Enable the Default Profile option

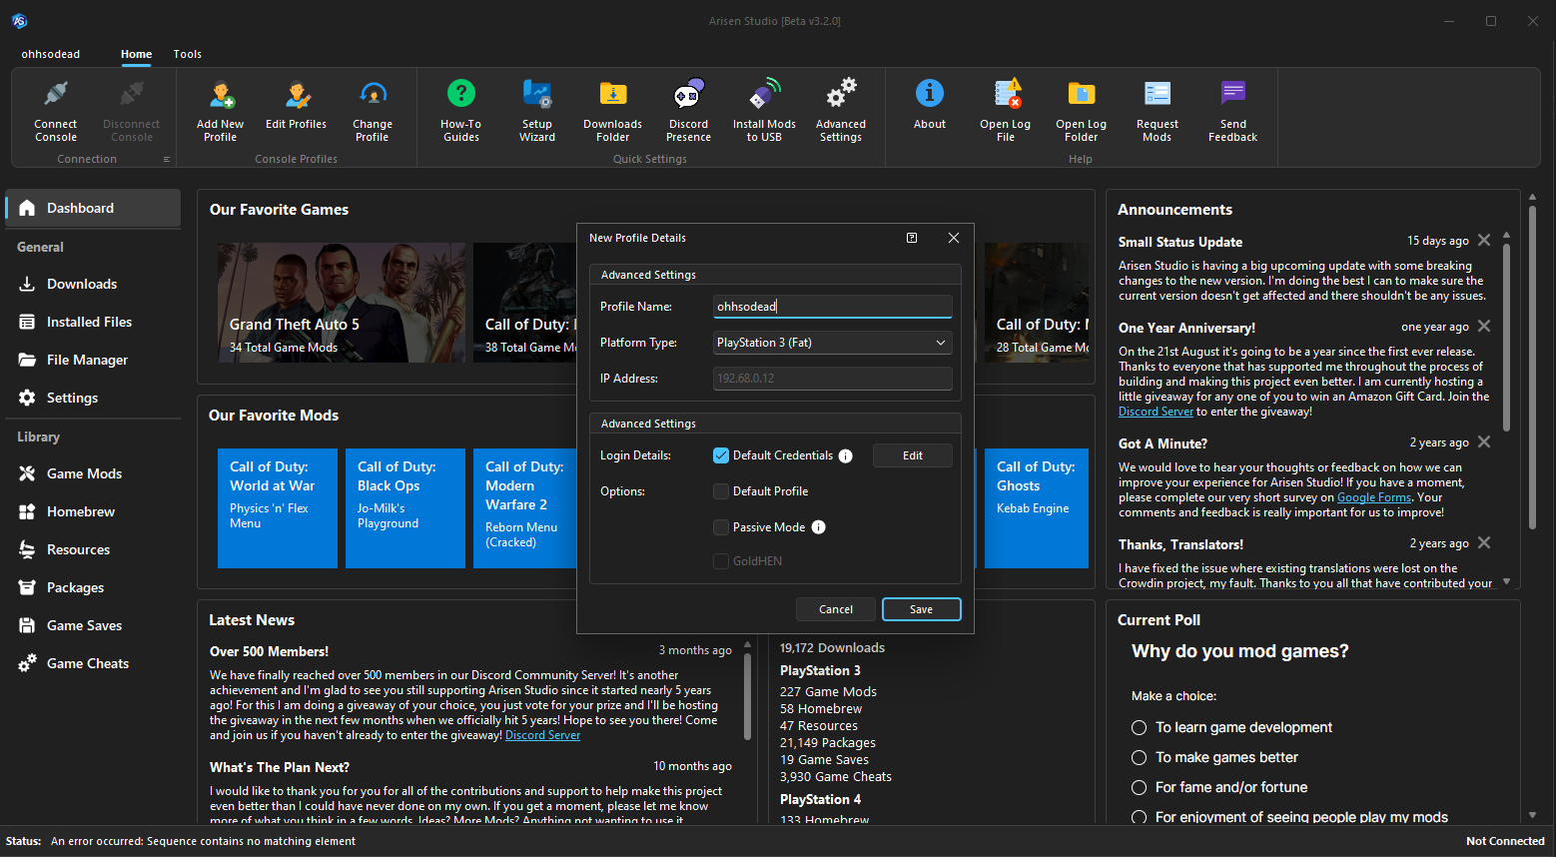721,491
